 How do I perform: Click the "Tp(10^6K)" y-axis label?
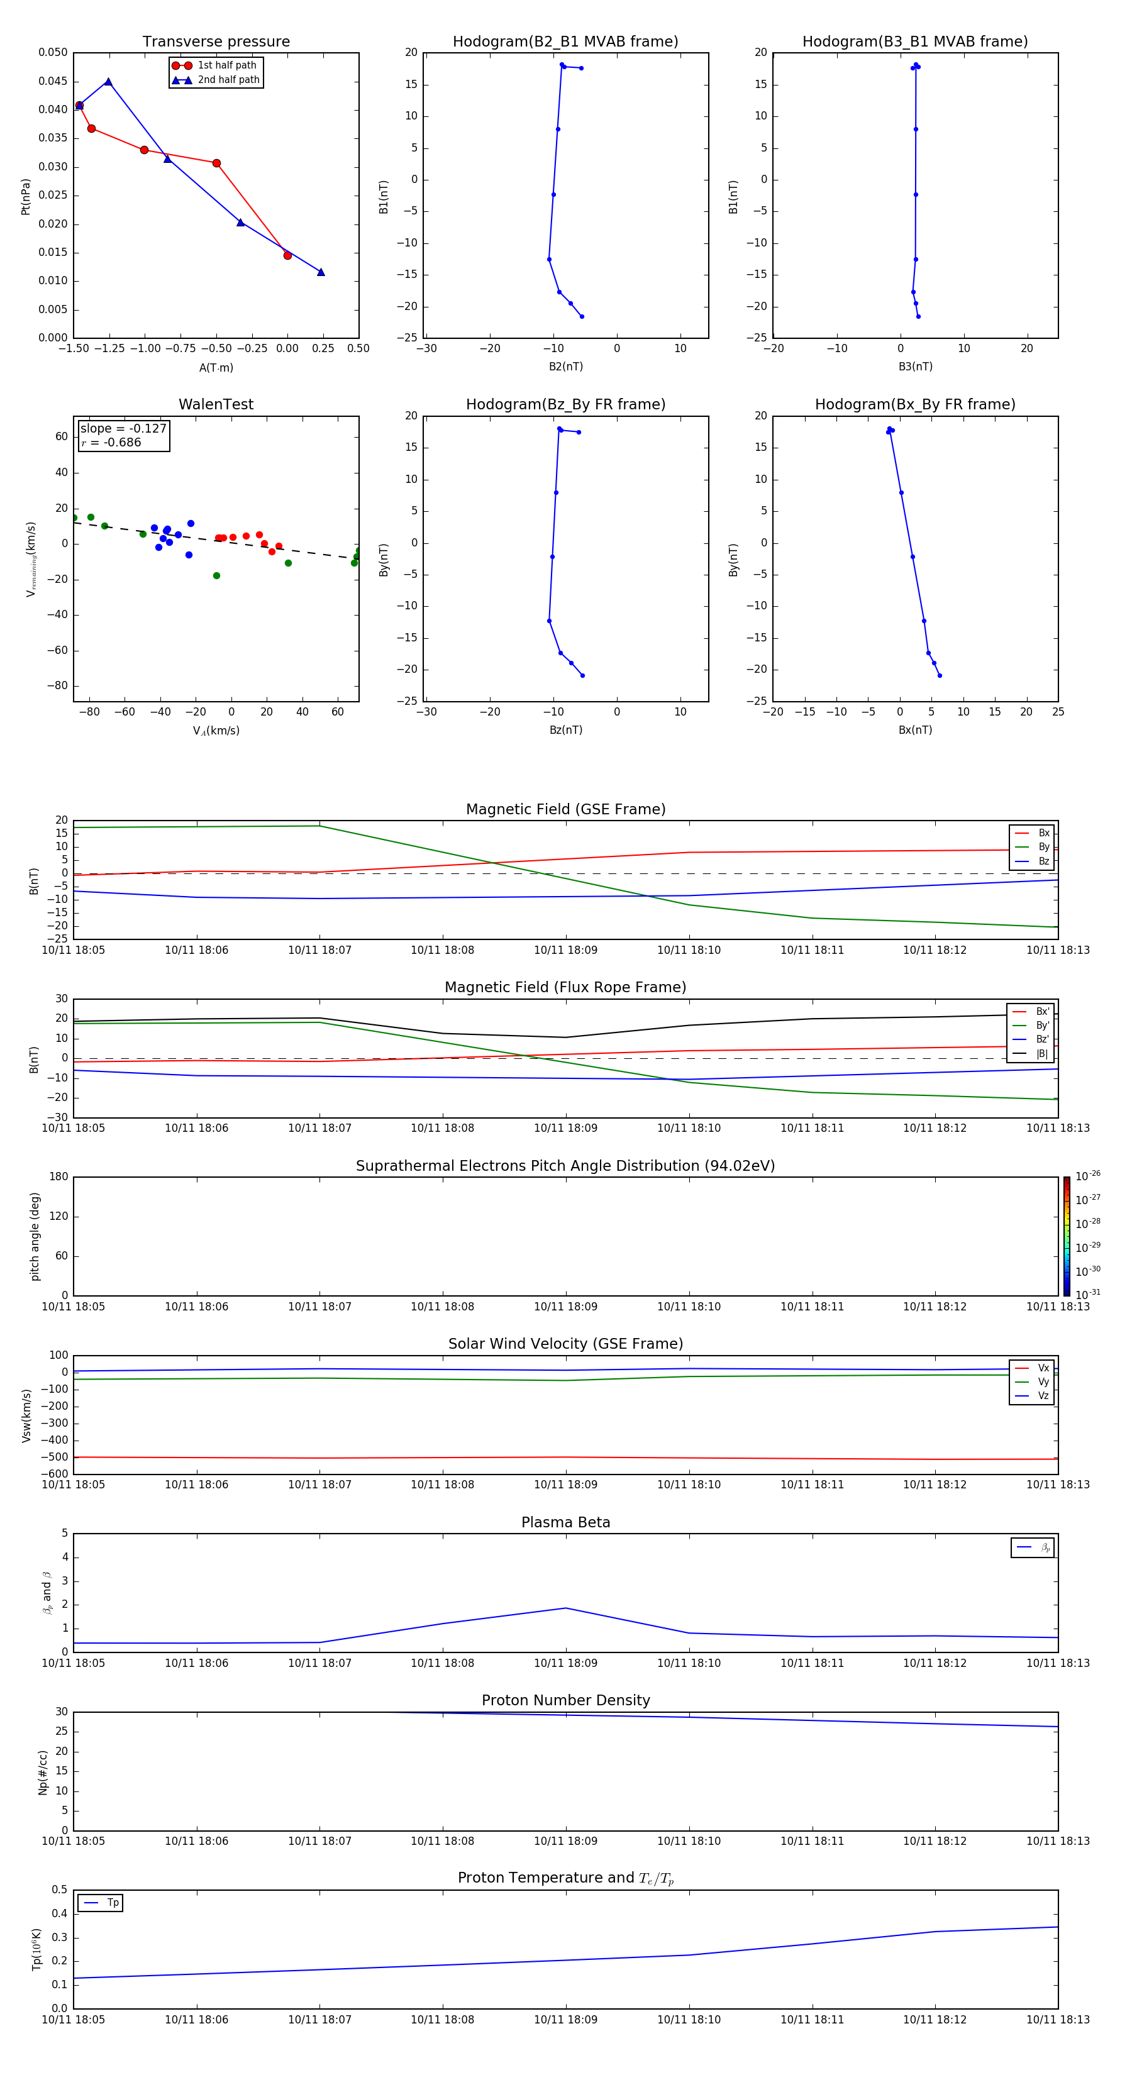pyautogui.click(x=36, y=1950)
